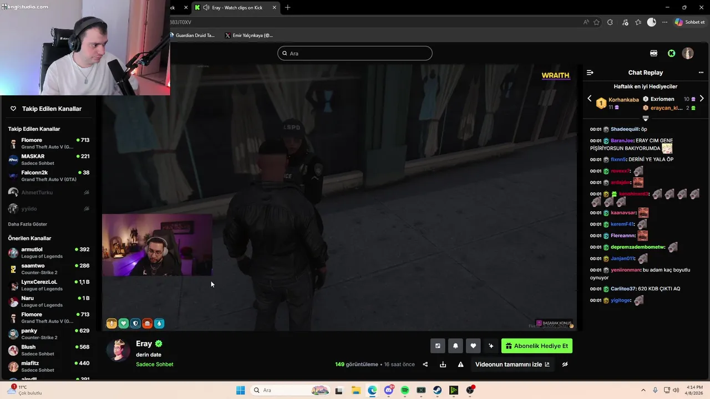This screenshot has width=710, height=399.
Task: Open favorites list icon in toolbar
Action: [x=638, y=22]
